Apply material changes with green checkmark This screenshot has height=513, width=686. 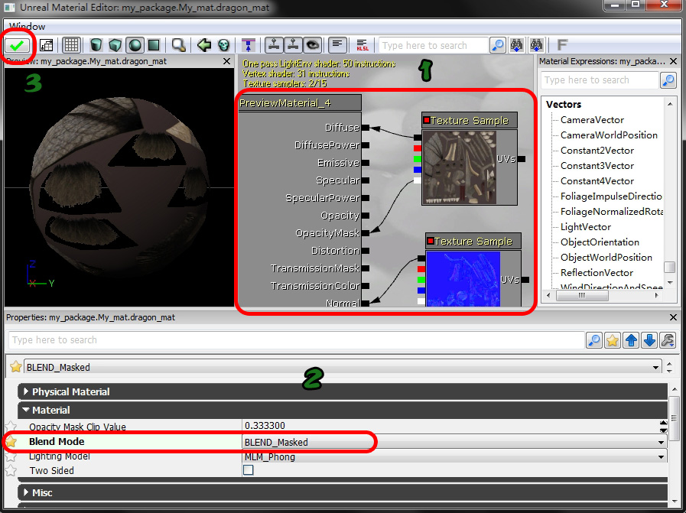tap(18, 45)
